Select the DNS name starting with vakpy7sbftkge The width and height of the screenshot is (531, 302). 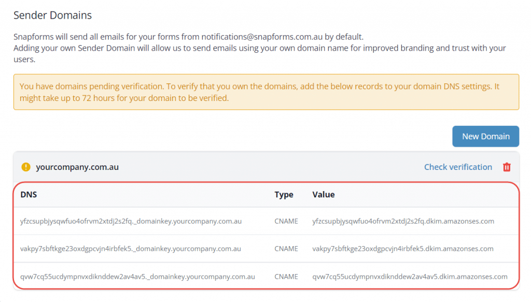[x=130, y=249]
